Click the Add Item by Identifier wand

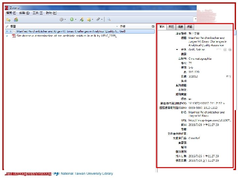pos(82,19)
